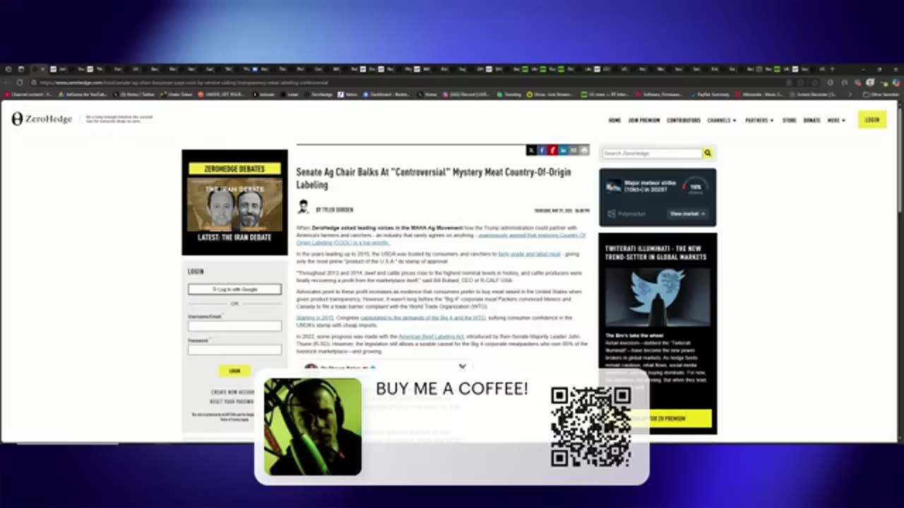This screenshot has width=904, height=508.
Task: Click the yellow search magnifier button
Action: [708, 153]
